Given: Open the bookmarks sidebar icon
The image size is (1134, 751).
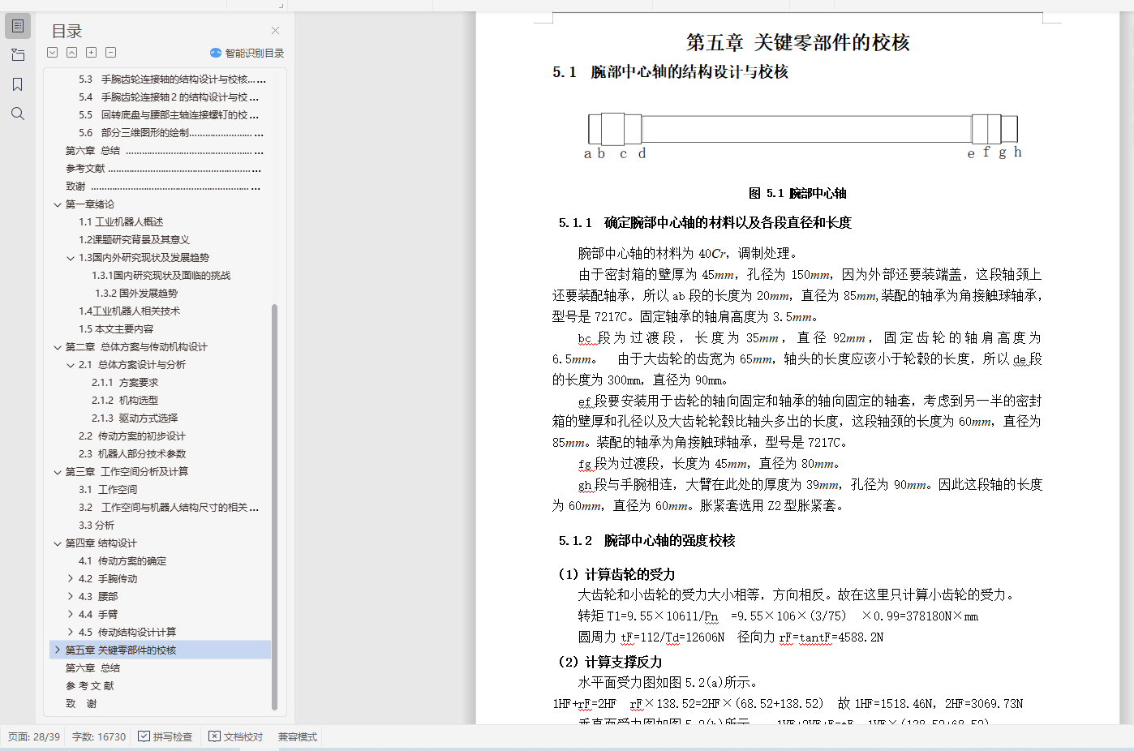Looking at the screenshot, I should [18, 84].
